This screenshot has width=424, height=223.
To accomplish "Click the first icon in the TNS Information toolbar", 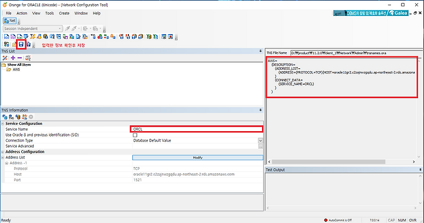I will [5, 117].
